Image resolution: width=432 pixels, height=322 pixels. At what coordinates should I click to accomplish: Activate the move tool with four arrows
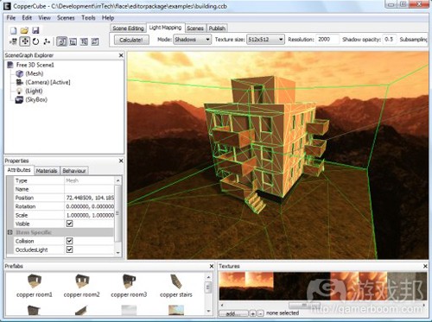click(x=25, y=41)
